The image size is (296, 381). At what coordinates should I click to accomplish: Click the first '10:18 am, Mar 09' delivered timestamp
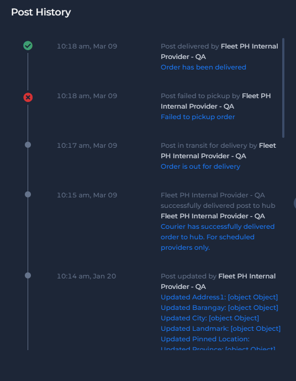[87, 46]
